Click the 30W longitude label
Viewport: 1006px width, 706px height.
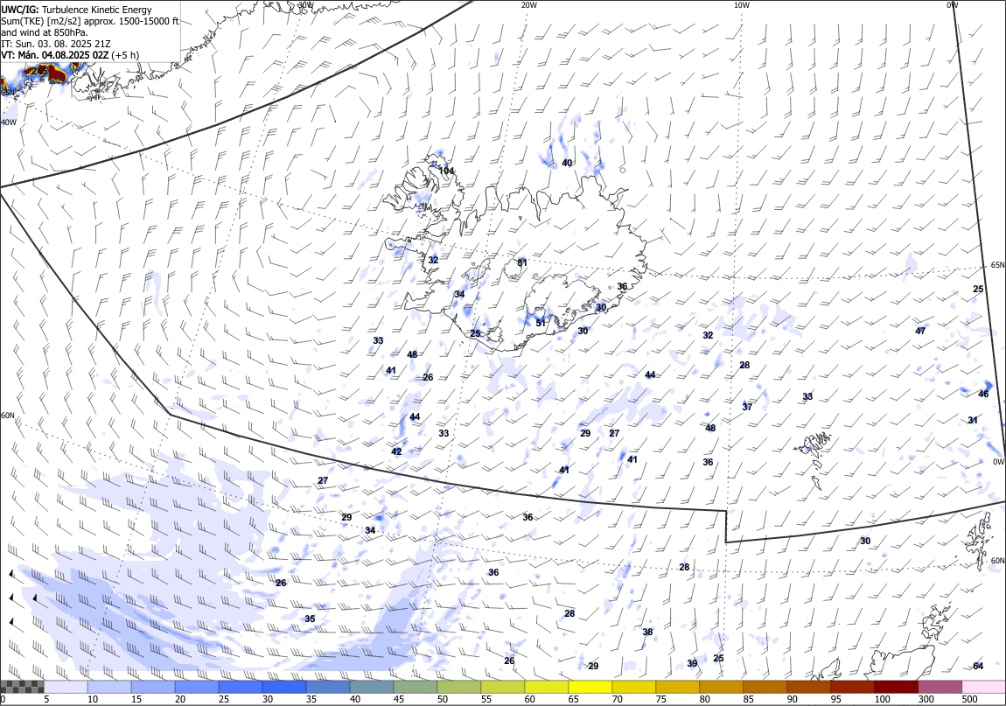306,5
